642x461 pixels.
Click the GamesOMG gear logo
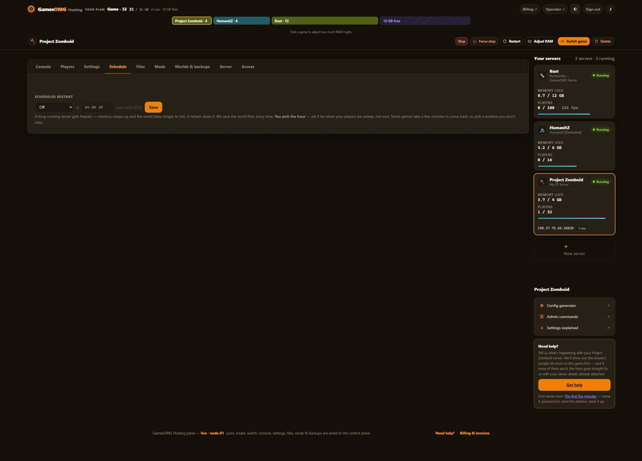(31, 9)
